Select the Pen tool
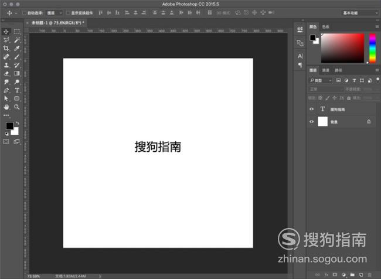The width and height of the screenshot is (381, 279). point(6,90)
